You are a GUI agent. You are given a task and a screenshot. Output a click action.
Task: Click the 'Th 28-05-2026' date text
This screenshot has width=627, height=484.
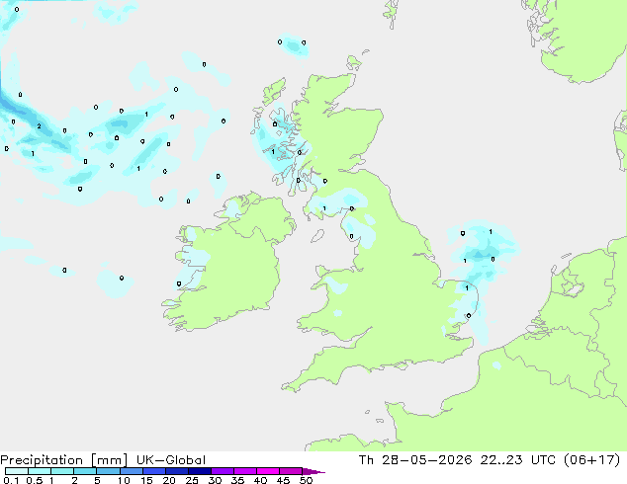(415, 460)
